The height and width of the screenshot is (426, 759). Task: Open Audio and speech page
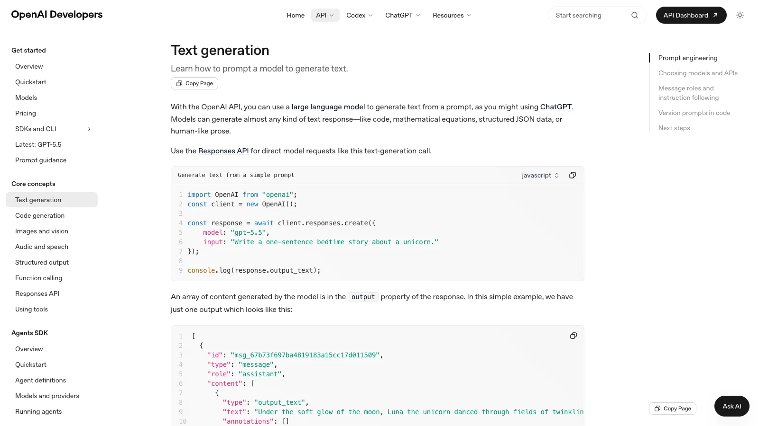(x=42, y=247)
